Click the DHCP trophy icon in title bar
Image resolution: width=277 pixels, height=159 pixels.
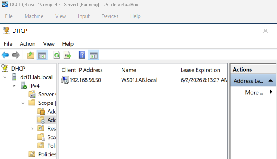(x=6, y=31)
